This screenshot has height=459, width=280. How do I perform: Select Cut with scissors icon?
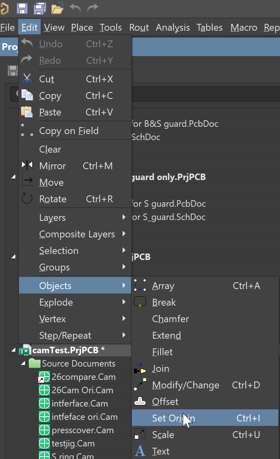46,79
